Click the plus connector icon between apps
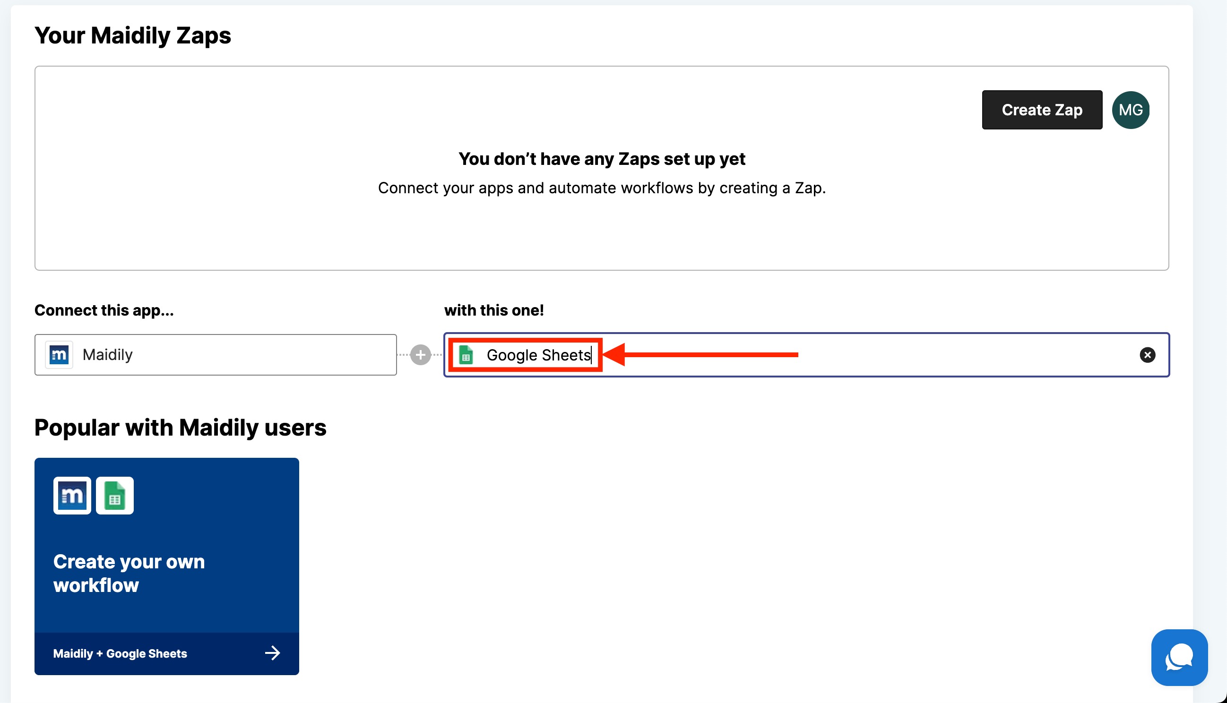The height and width of the screenshot is (703, 1227). pos(420,355)
